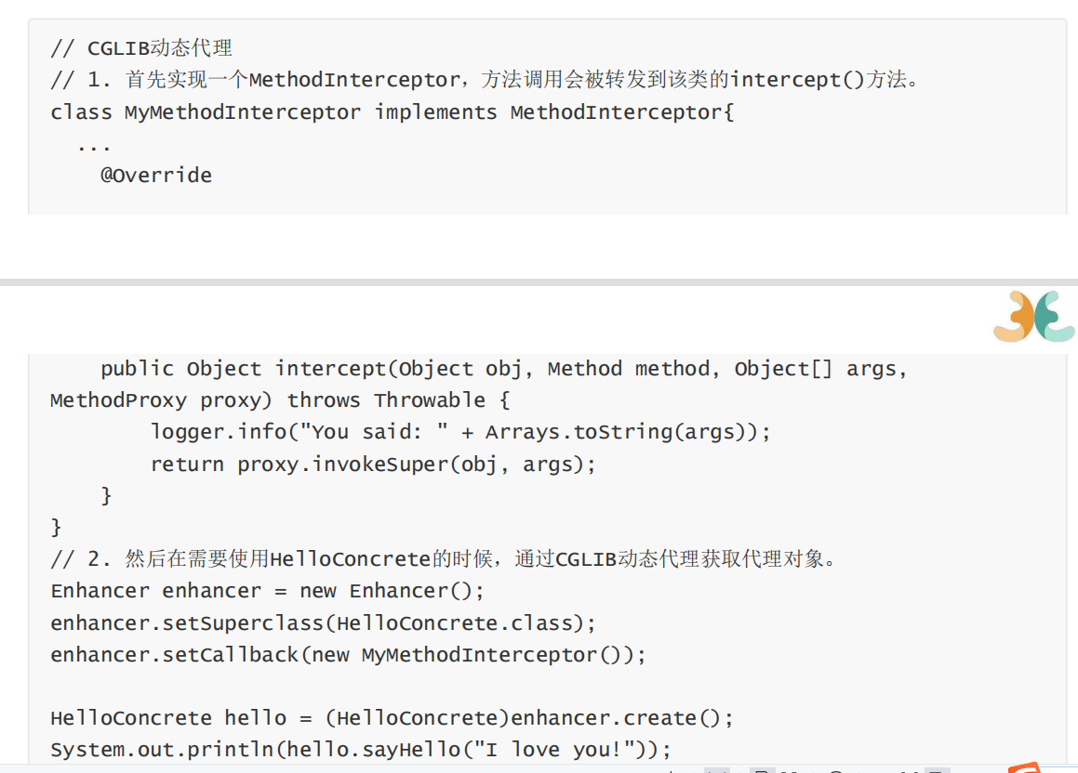1078x773 pixels.
Task: Click the gray page divider bar
Action: pos(539,282)
